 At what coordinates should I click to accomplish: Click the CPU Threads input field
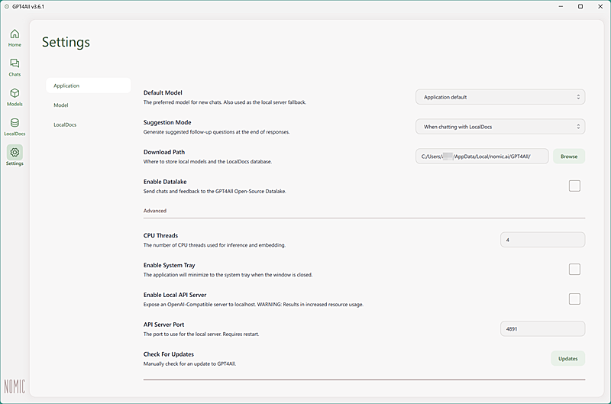542,240
